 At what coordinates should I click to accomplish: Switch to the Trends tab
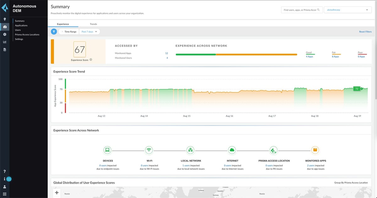click(93, 24)
